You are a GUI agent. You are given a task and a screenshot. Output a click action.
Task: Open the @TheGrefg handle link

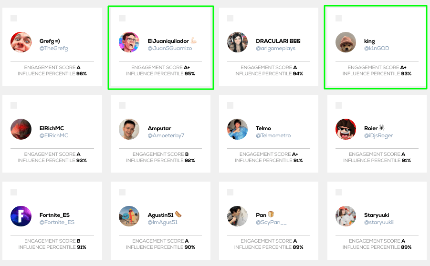(53, 48)
